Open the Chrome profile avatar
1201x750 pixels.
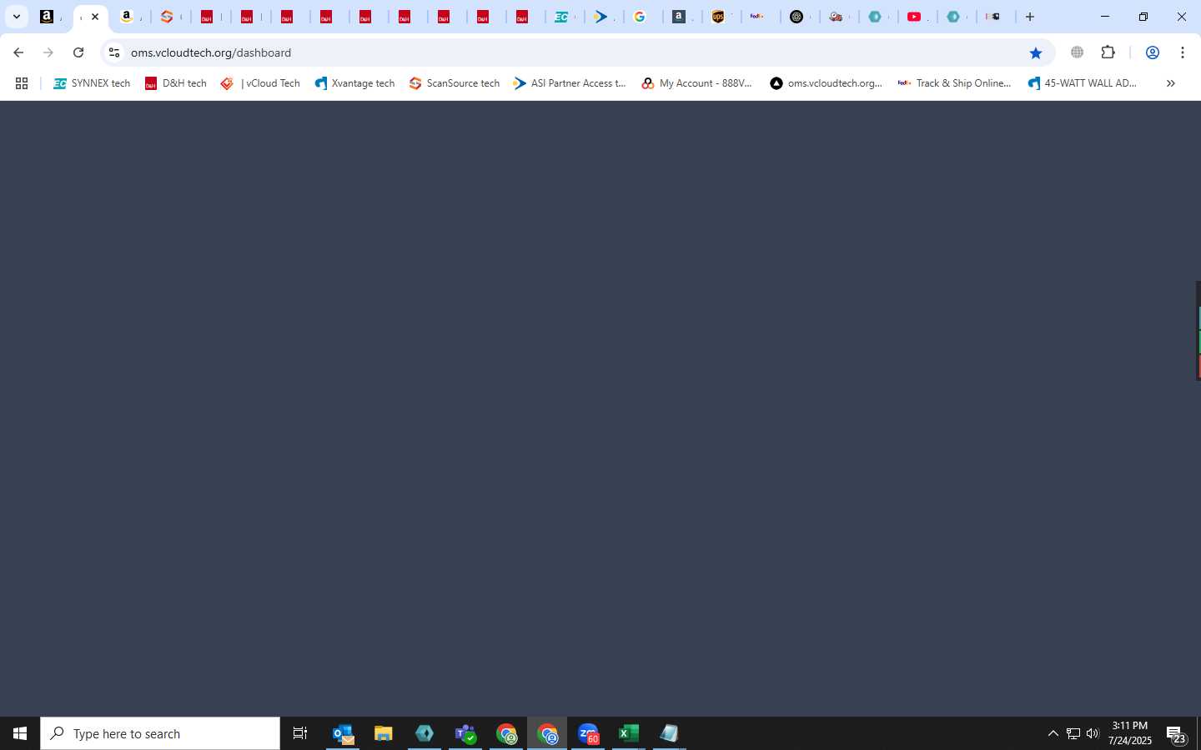1153,52
